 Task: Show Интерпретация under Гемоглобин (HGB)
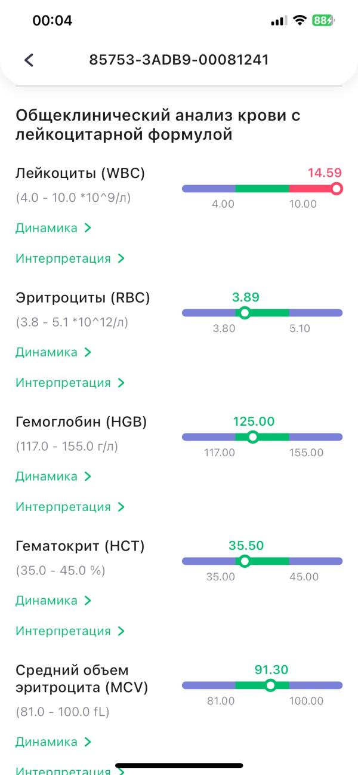point(70,507)
